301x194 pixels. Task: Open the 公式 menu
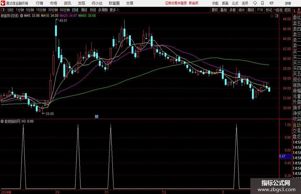tap(235, 3)
